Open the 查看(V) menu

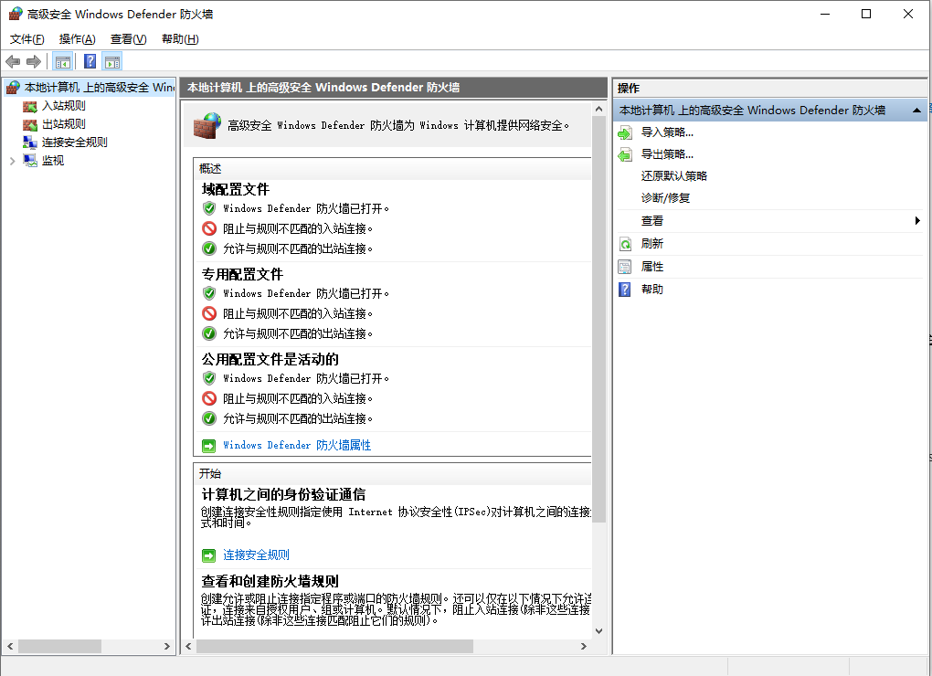tap(129, 39)
